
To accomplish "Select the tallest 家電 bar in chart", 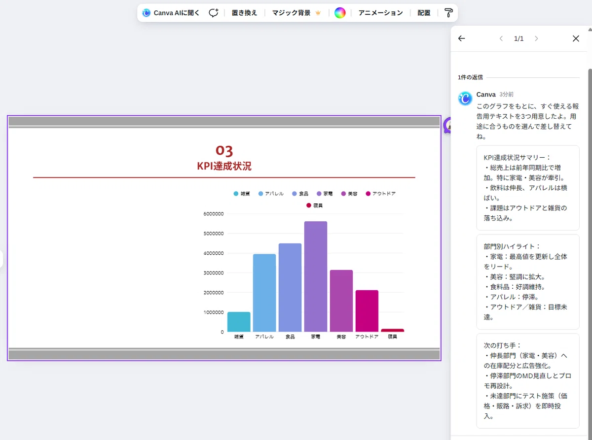I will click(x=316, y=276).
